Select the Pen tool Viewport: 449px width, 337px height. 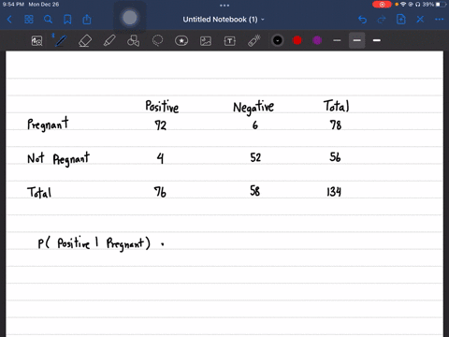coord(61,41)
